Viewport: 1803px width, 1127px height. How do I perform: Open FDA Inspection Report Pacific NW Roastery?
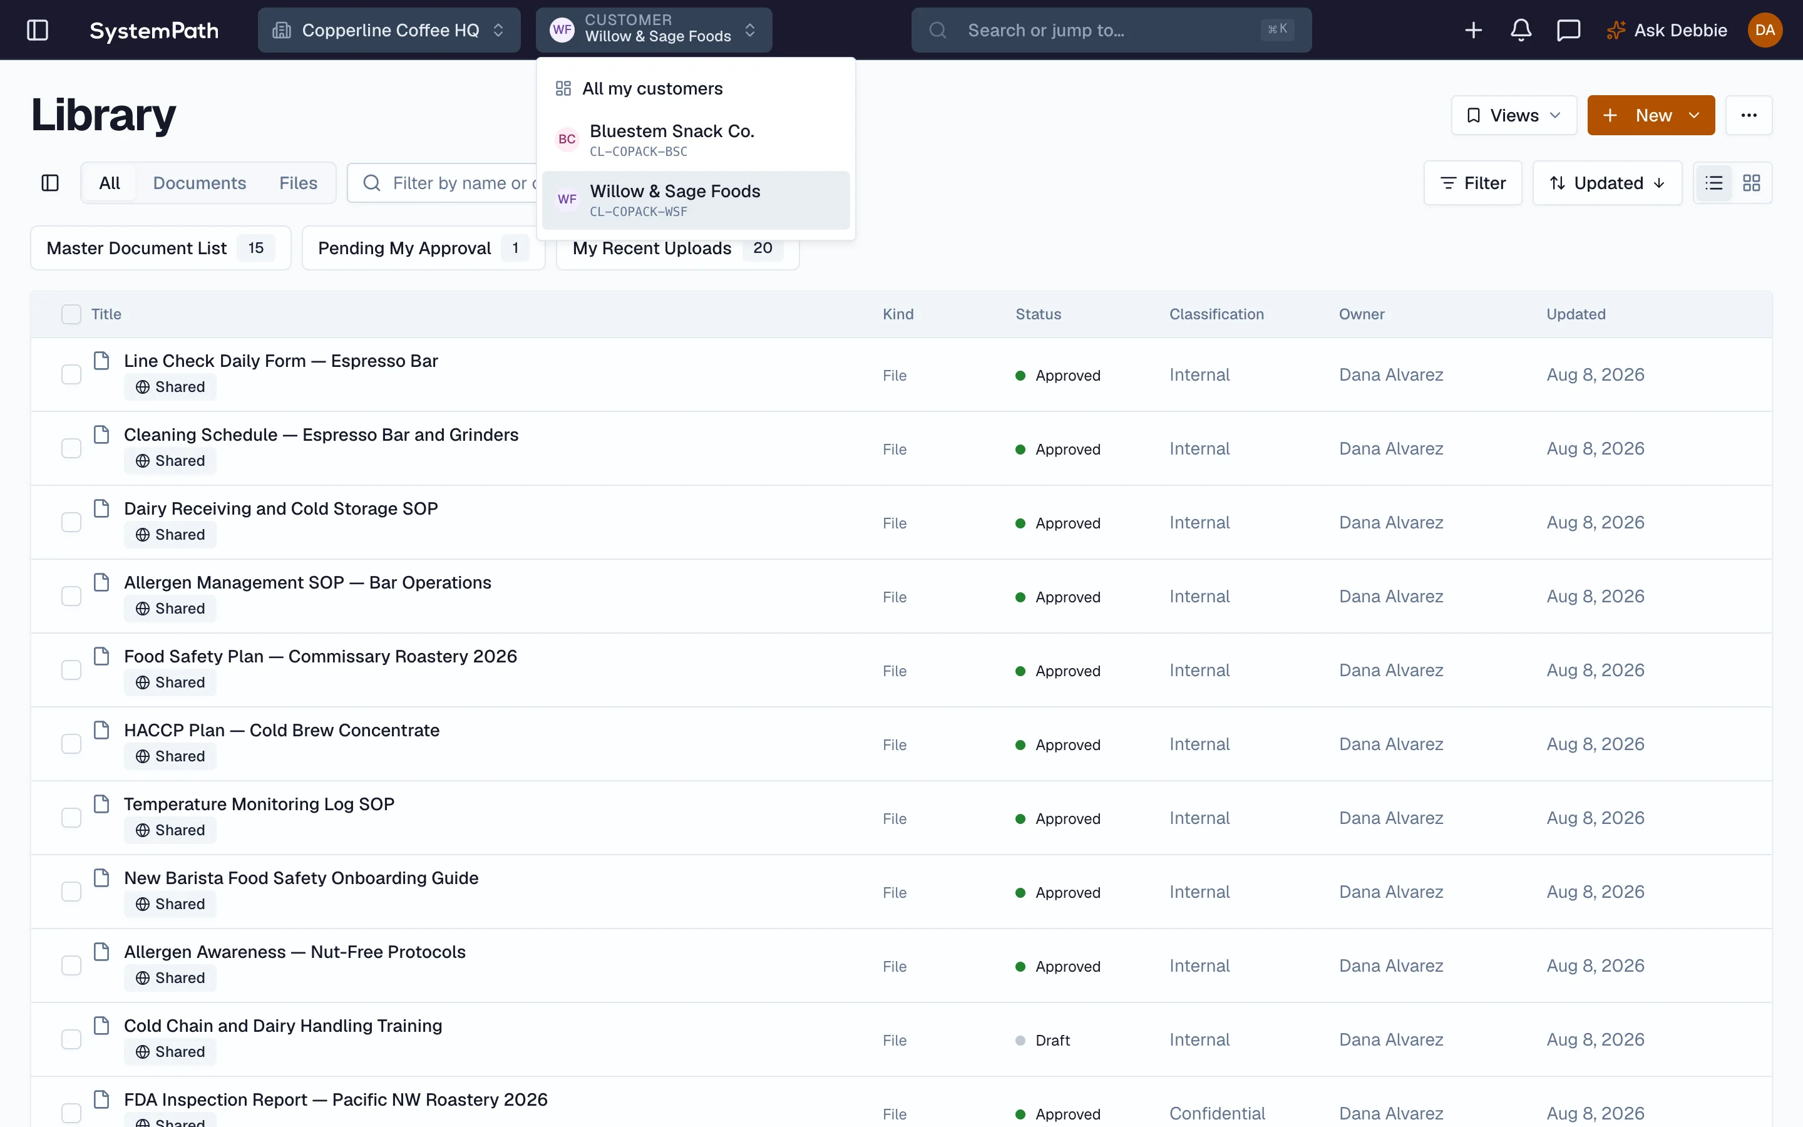(336, 1099)
